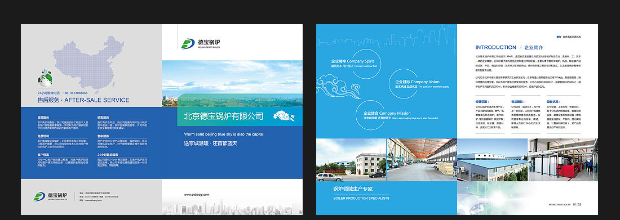This screenshot has width=620, height=220.
Task: Select the "售前服务" section heading
Action: 43,118
